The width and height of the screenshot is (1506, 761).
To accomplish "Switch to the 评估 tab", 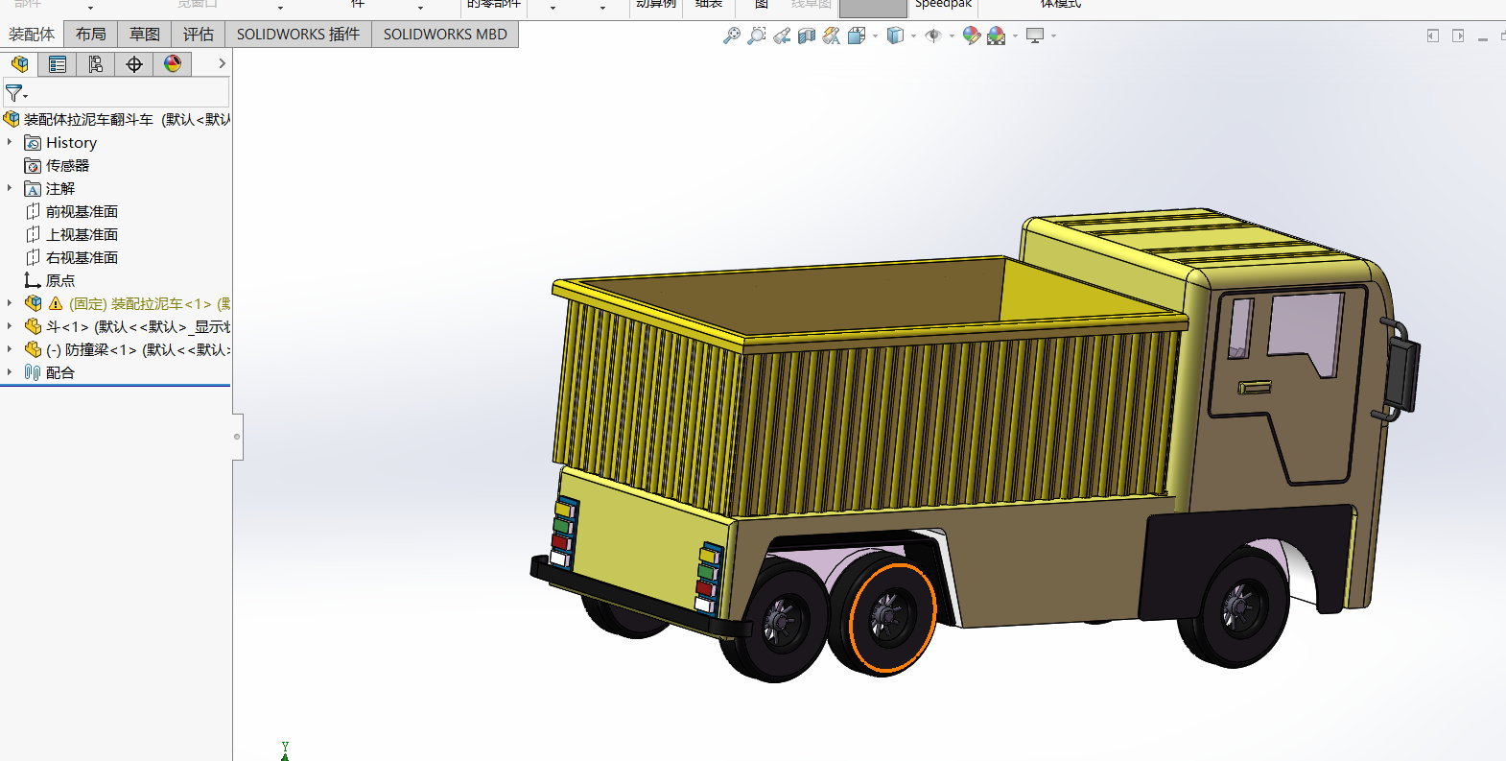I will pyautogui.click(x=199, y=35).
